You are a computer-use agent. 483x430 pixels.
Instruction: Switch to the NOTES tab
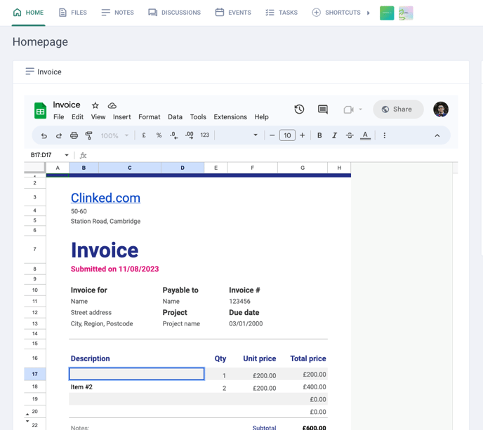coord(117,13)
